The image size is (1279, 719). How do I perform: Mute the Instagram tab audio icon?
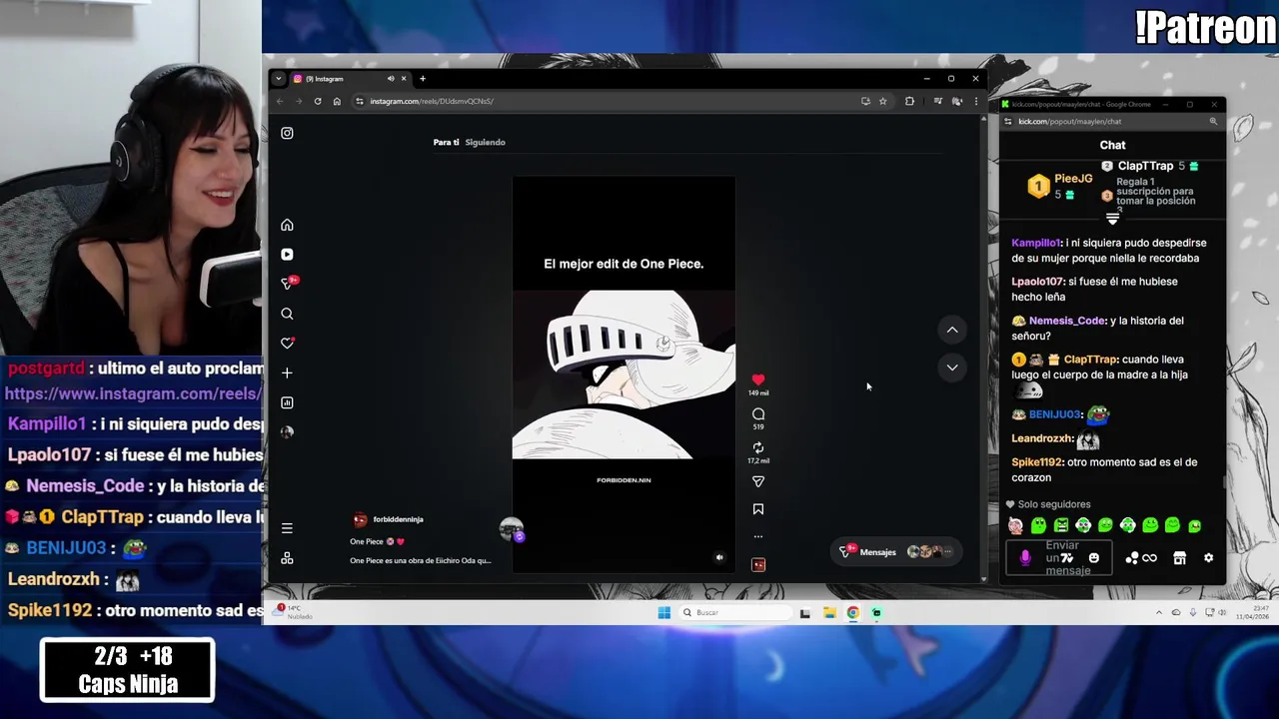[x=391, y=79]
